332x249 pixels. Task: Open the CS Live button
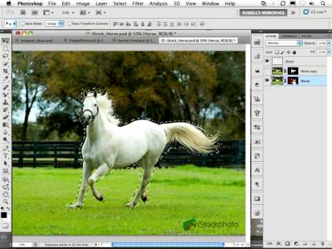pyautogui.click(x=315, y=12)
